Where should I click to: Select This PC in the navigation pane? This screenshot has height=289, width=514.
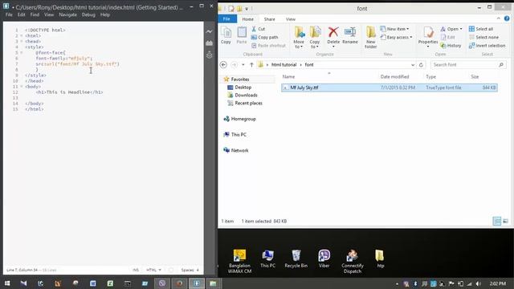pos(239,134)
